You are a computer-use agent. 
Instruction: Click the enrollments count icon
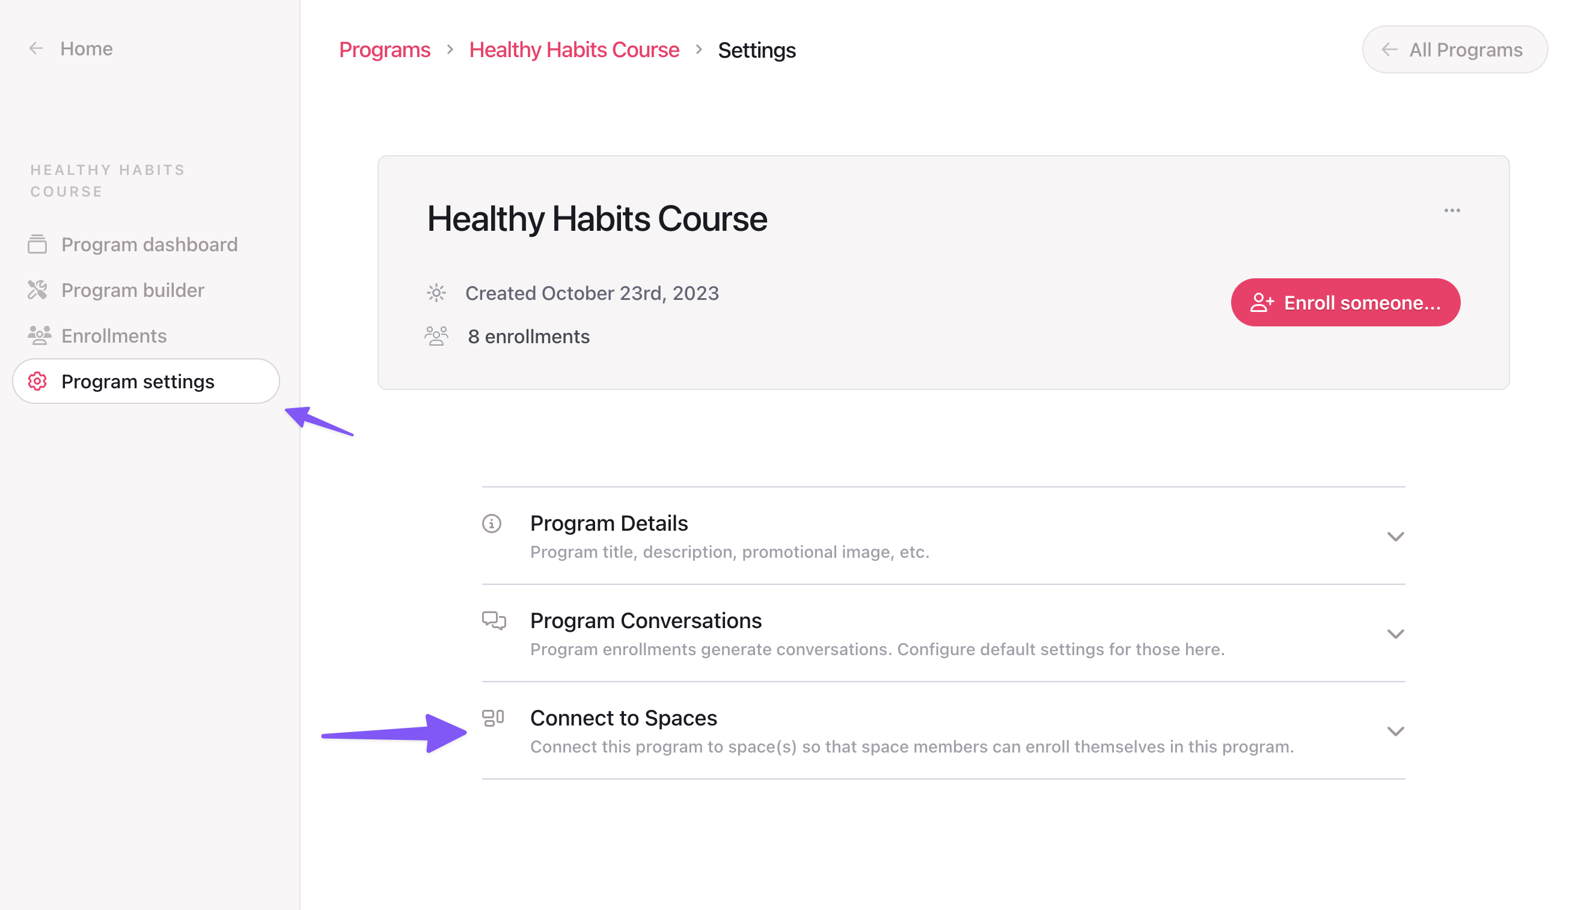click(x=439, y=335)
